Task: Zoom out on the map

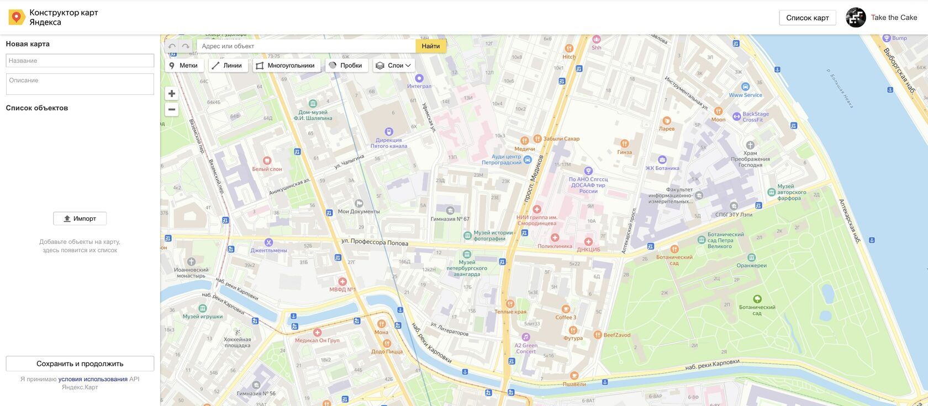Action: 172,109
